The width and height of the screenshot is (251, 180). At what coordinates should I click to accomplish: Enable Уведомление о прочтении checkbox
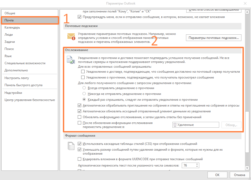[83, 77]
